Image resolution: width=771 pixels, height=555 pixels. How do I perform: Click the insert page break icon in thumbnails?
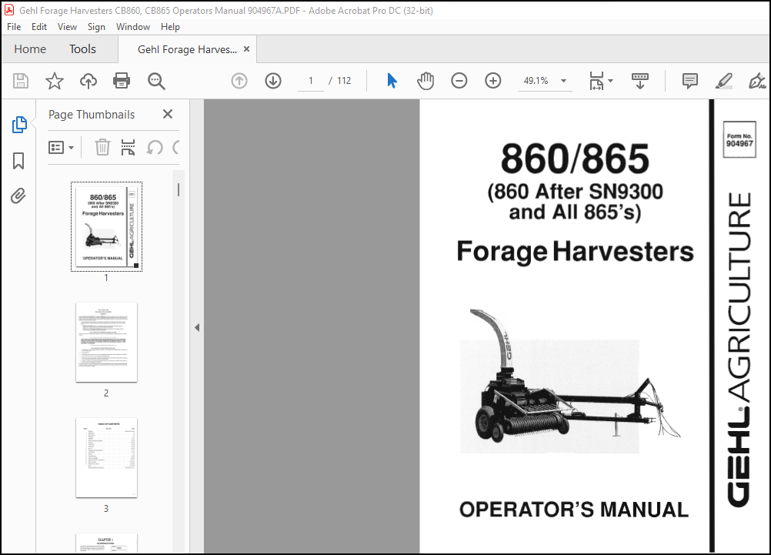(128, 147)
